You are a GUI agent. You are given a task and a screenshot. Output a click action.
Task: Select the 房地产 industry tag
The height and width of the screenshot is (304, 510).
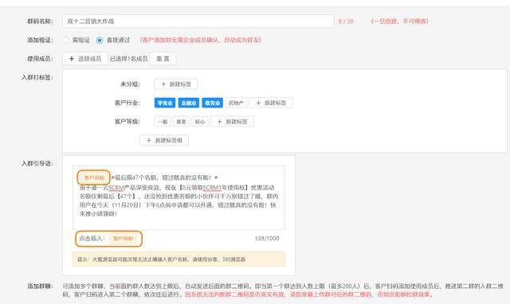tap(236, 103)
